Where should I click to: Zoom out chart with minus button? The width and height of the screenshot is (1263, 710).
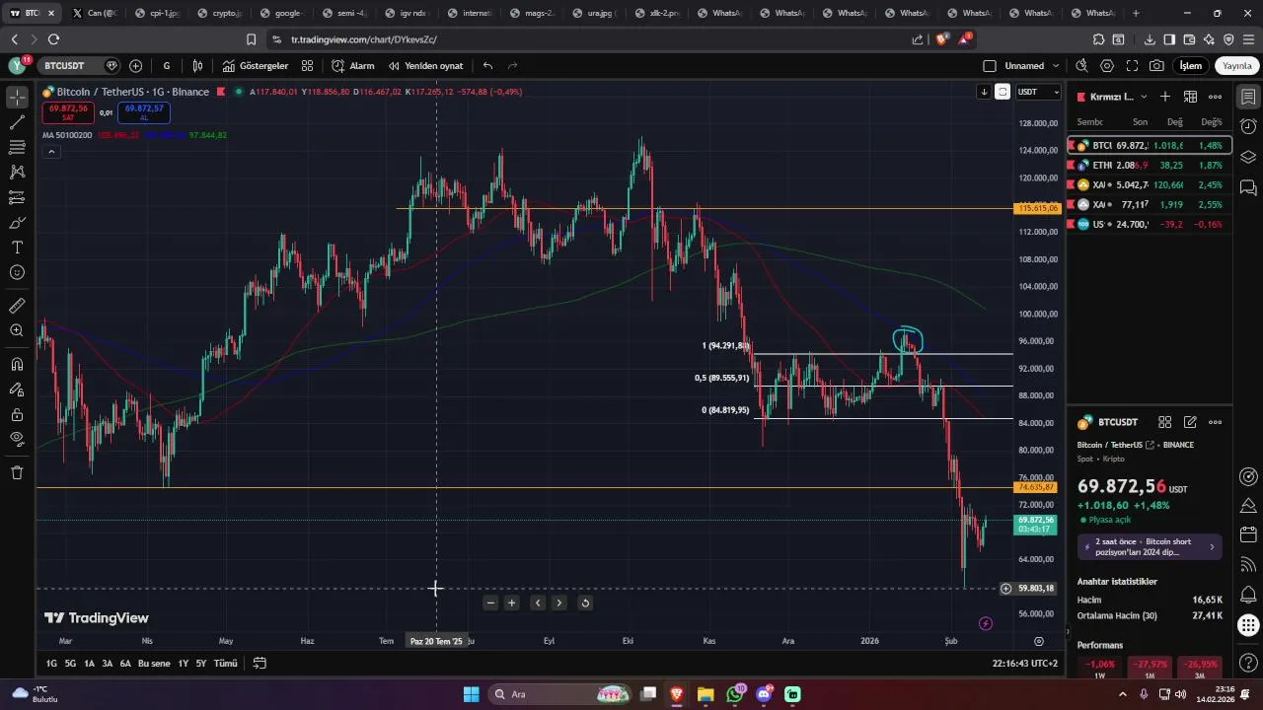coord(490,603)
